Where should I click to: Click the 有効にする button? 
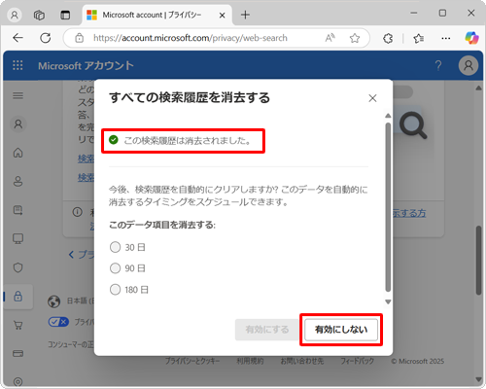click(x=267, y=330)
